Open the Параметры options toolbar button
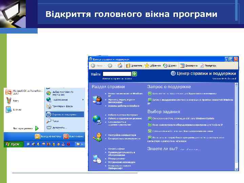The height and width of the screenshot is (183, 244). pos(208,66)
